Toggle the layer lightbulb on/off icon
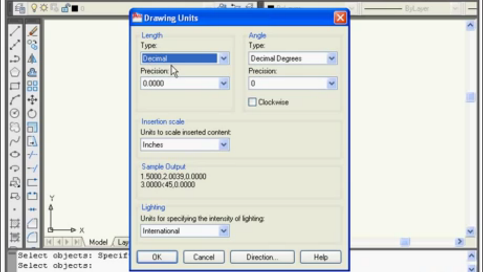The height and width of the screenshot is (272, 483). click(34, 8)
